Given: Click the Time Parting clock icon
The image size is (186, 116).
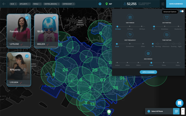Looking at the screenshot, I should point(167,35).
